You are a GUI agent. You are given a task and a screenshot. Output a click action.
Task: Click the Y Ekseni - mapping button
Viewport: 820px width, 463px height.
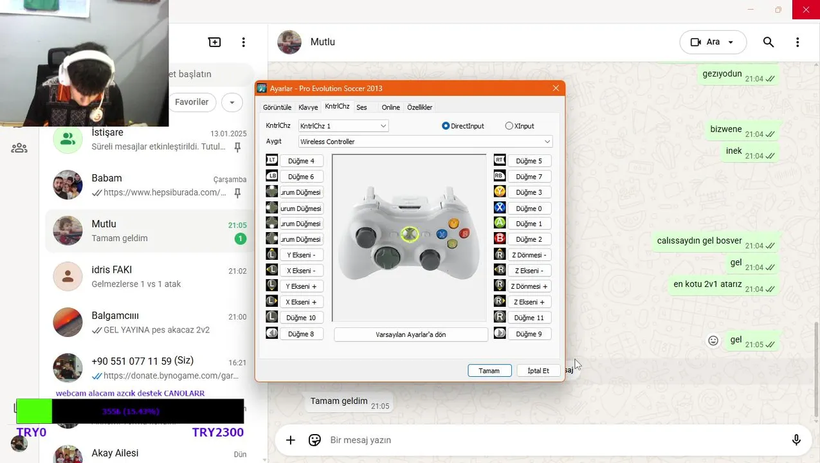point(301,255)
